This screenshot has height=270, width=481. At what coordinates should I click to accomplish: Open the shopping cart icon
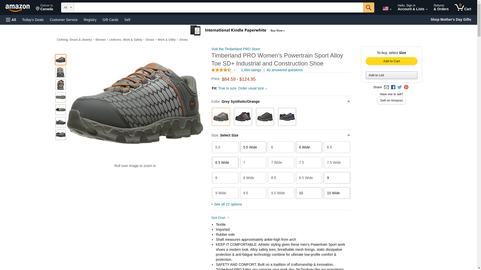pyautogui.click(x=462, y=7)
